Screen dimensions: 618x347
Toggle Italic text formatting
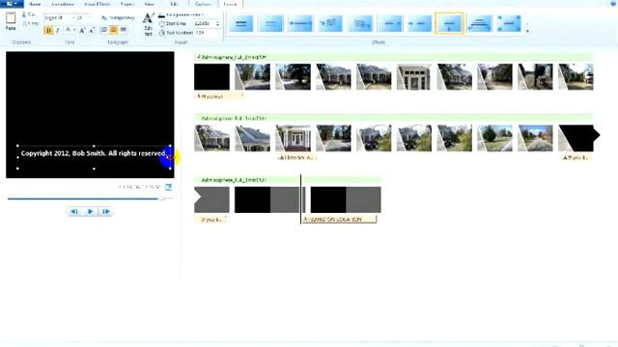(58, 30)
